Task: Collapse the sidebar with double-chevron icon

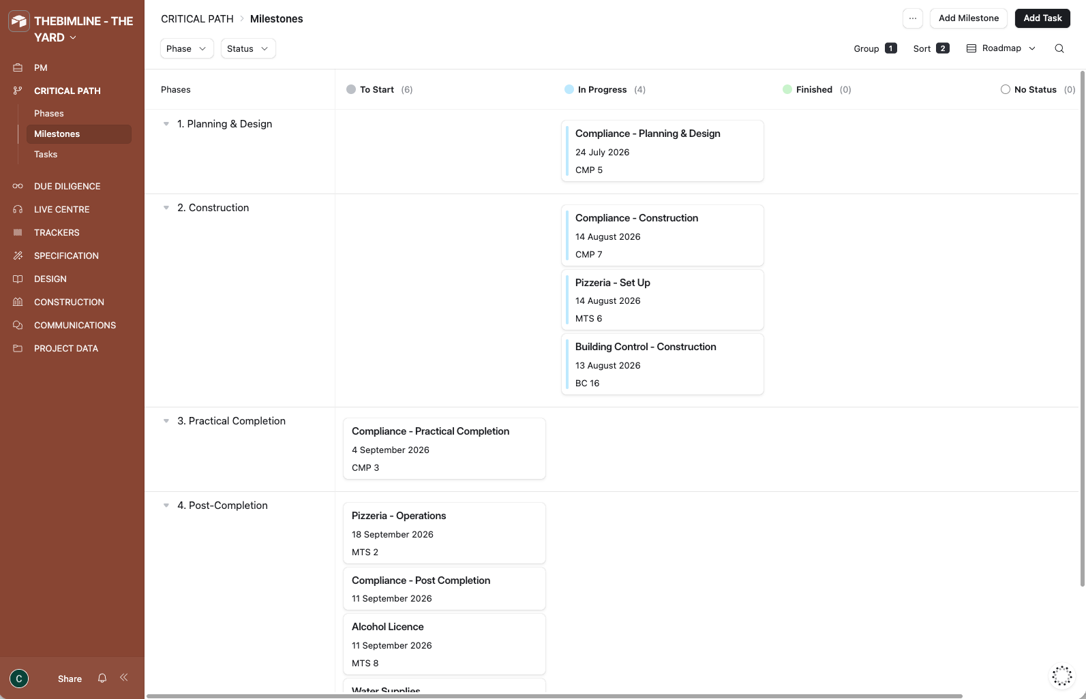Action: 124,677
